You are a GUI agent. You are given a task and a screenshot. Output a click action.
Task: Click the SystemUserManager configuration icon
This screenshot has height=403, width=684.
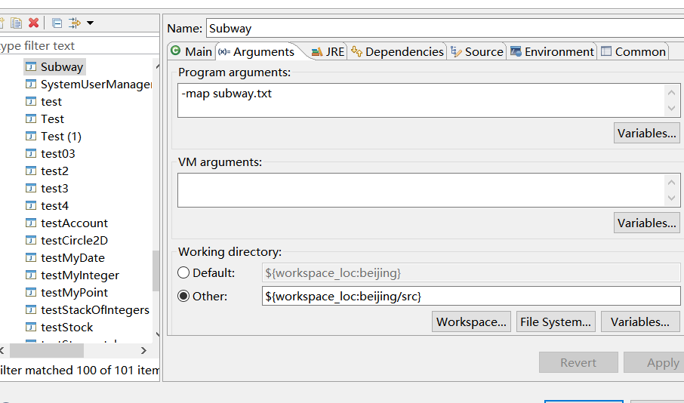[x=31, y=85]
